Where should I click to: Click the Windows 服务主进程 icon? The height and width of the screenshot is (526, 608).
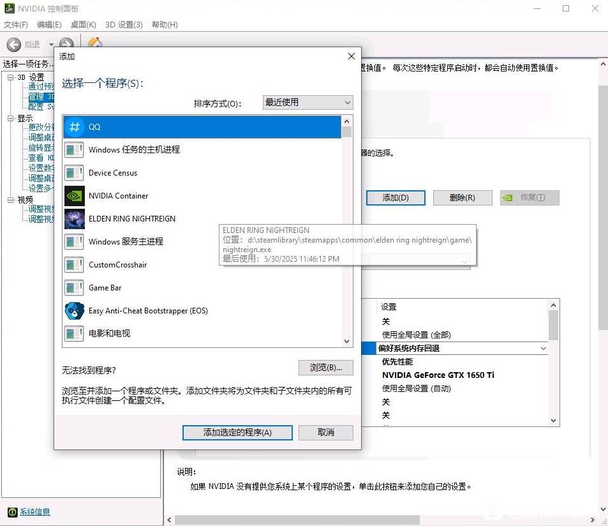coord(74,242)
